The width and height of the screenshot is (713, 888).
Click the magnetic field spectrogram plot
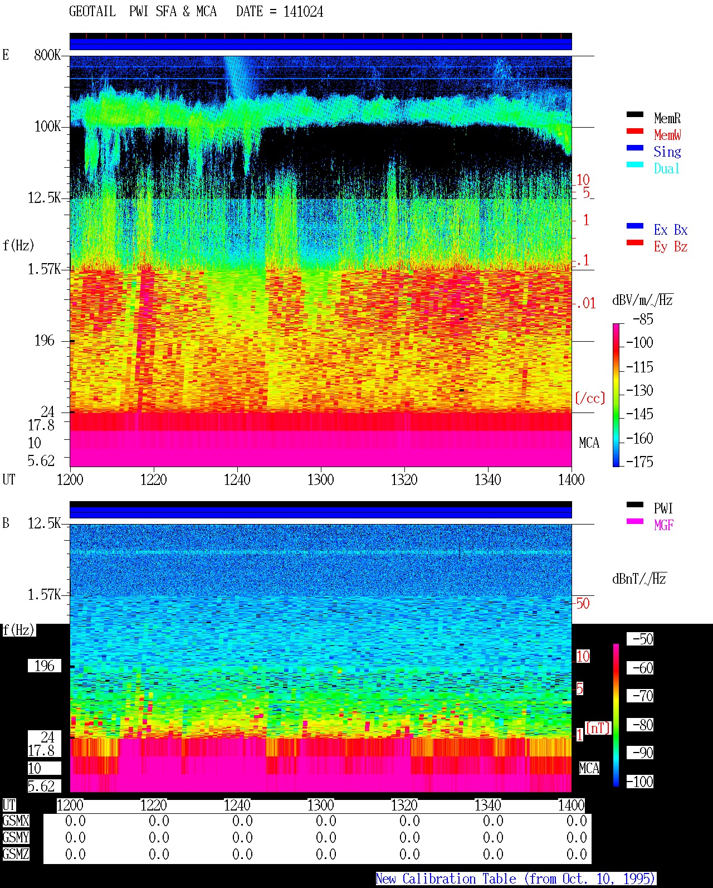click(321, 658)
